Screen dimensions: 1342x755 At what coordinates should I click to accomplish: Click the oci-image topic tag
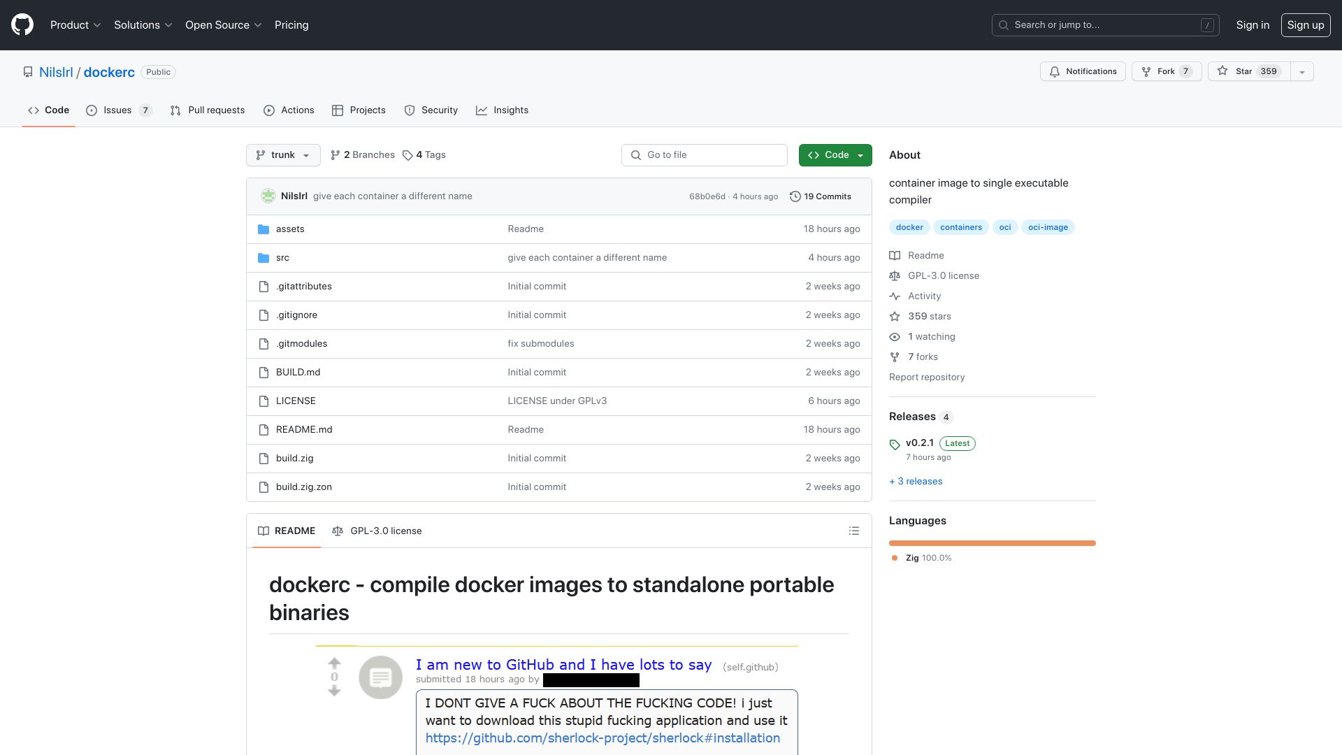[1048, 228]
